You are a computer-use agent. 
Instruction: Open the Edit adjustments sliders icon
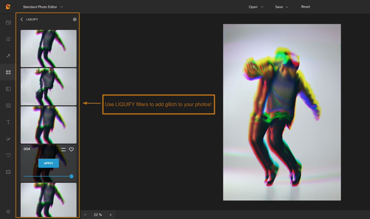pos(8,39)
